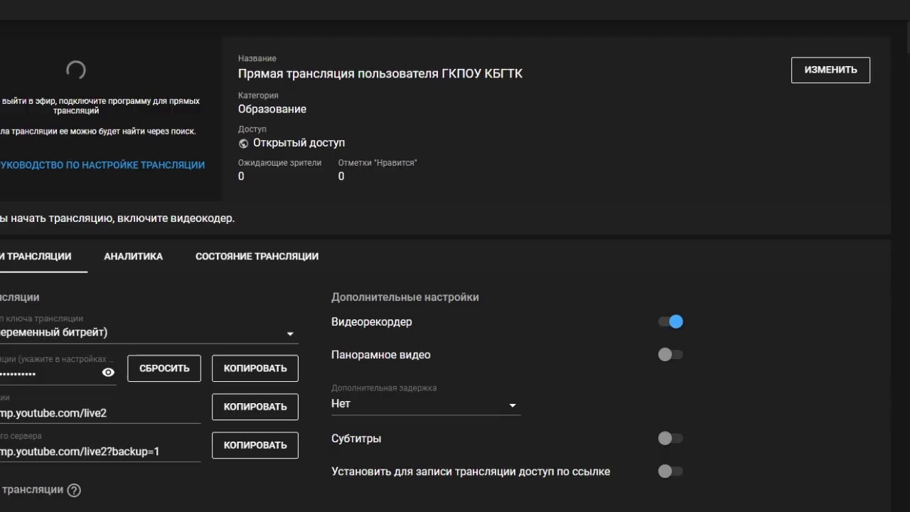Reveal stream key with eye icon
The image size is (910, 512).
pyautogui.click(x=108, y=373)
